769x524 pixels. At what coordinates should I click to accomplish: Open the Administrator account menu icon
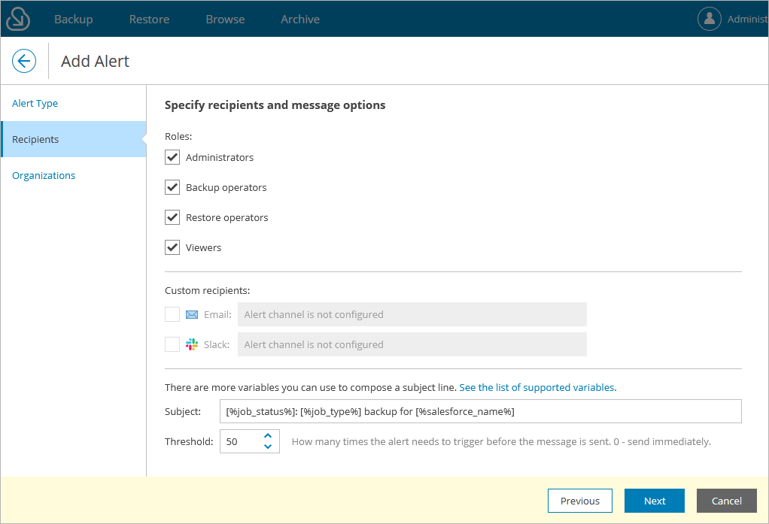709,18
